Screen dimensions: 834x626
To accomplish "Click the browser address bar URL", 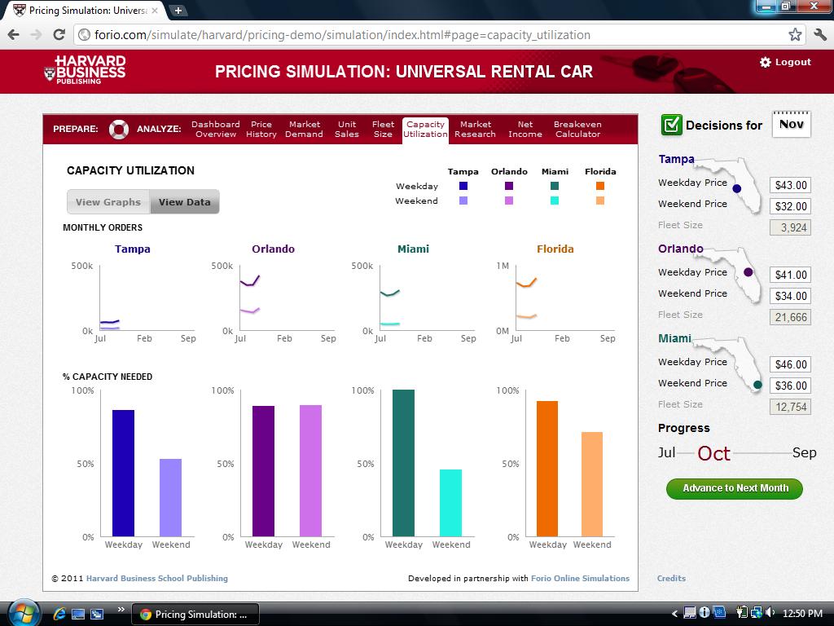I will point(343,35).
